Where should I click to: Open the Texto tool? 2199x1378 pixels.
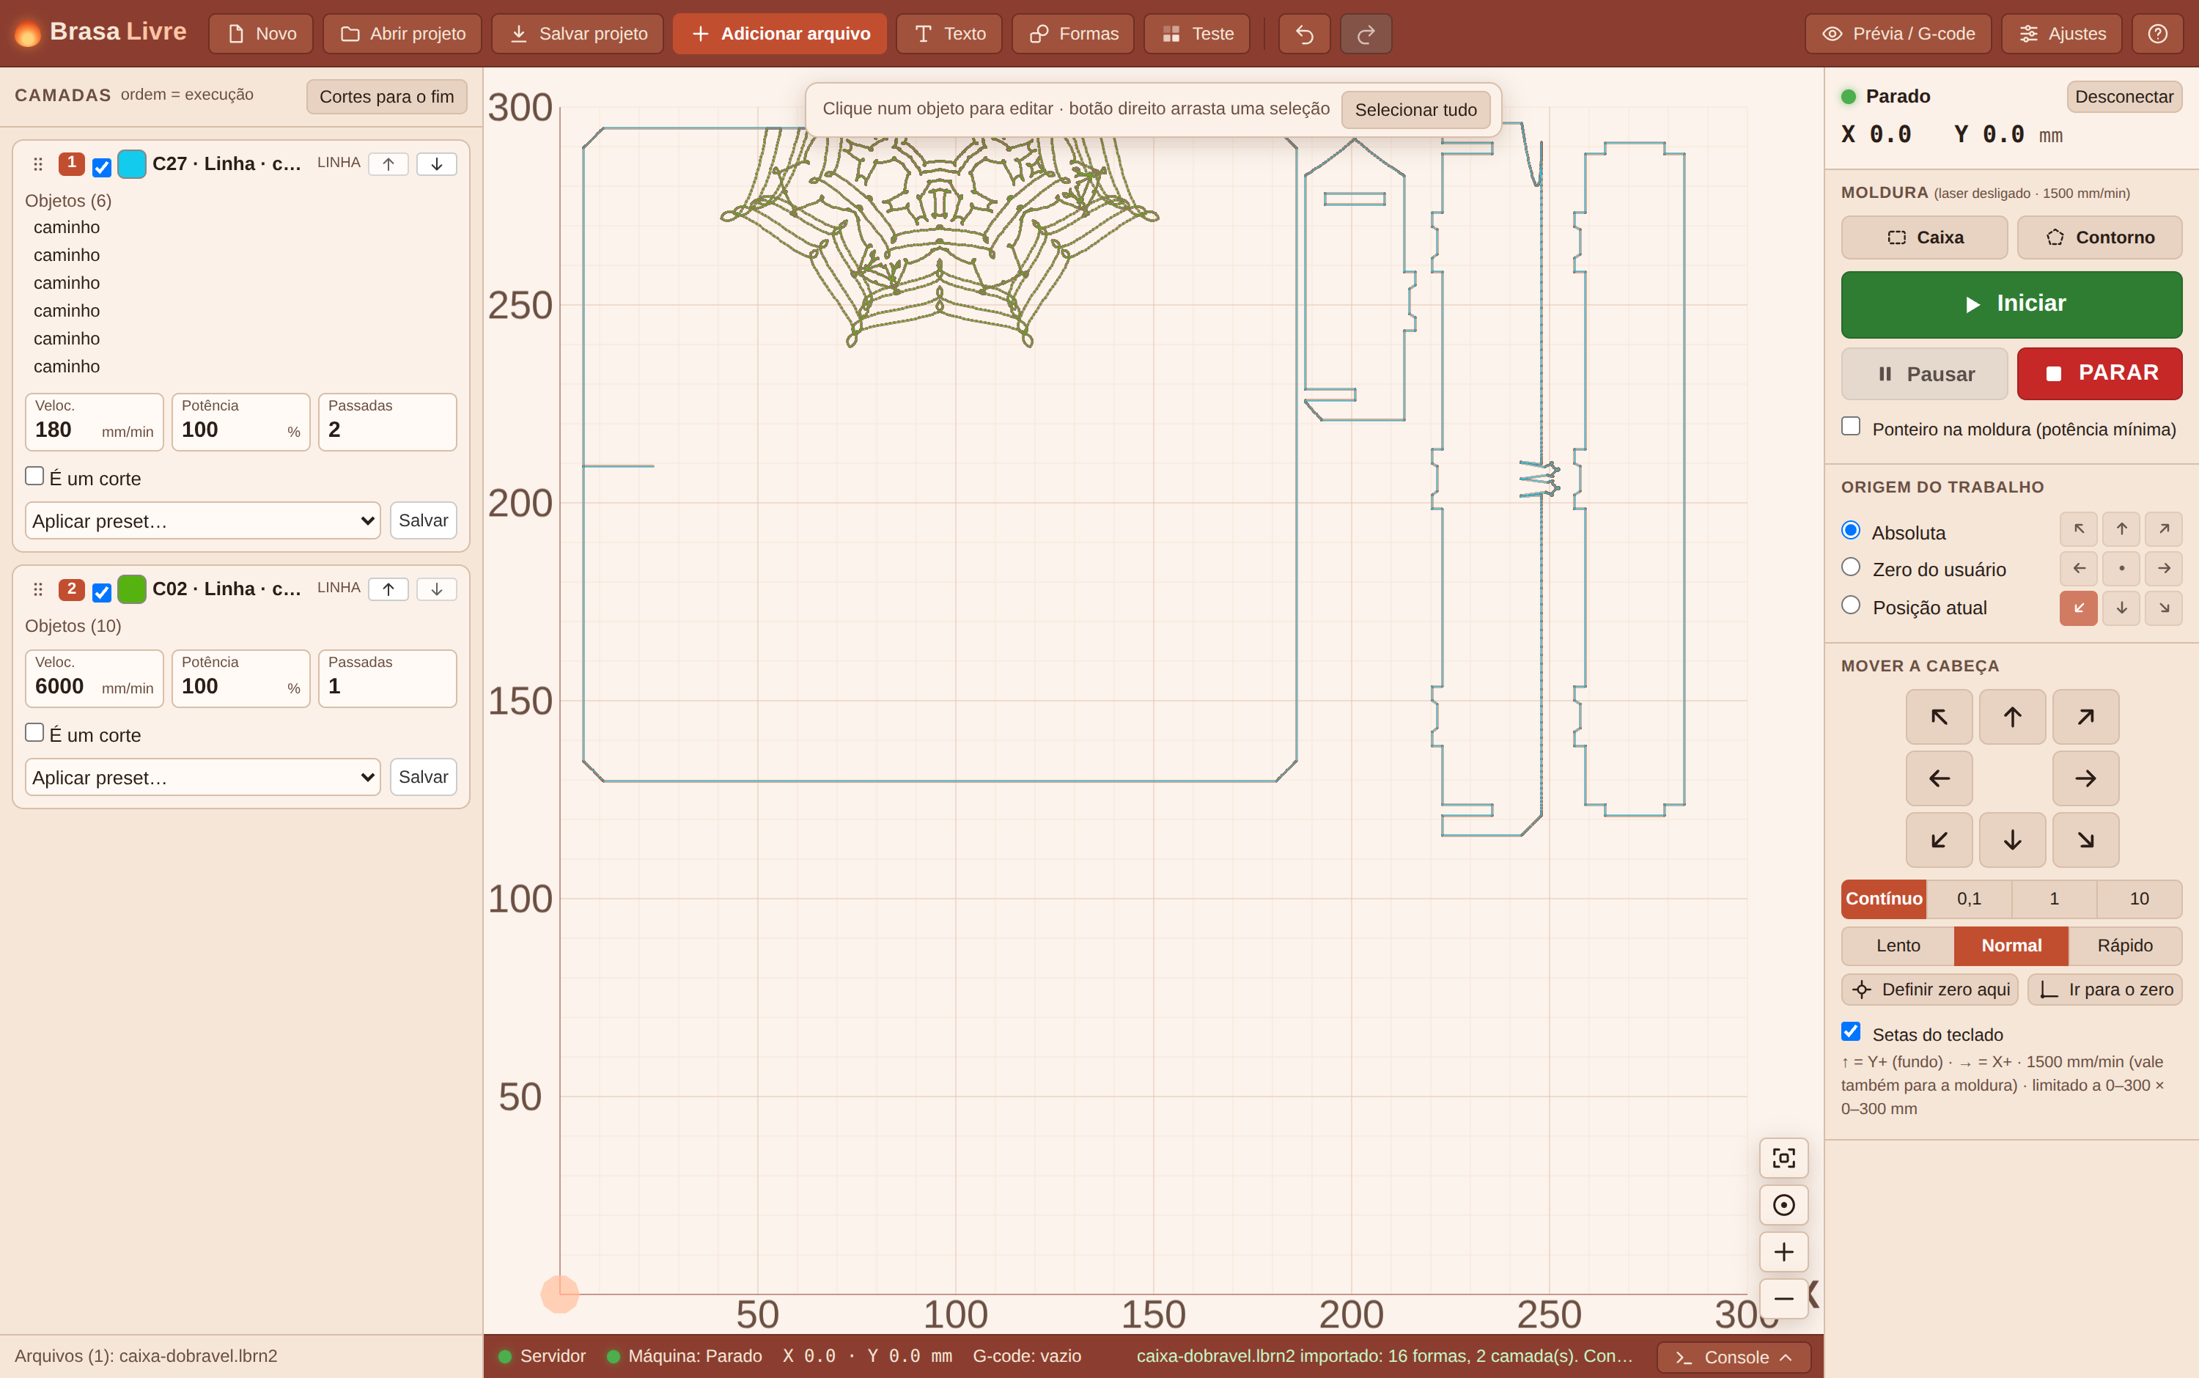(949, 34)
